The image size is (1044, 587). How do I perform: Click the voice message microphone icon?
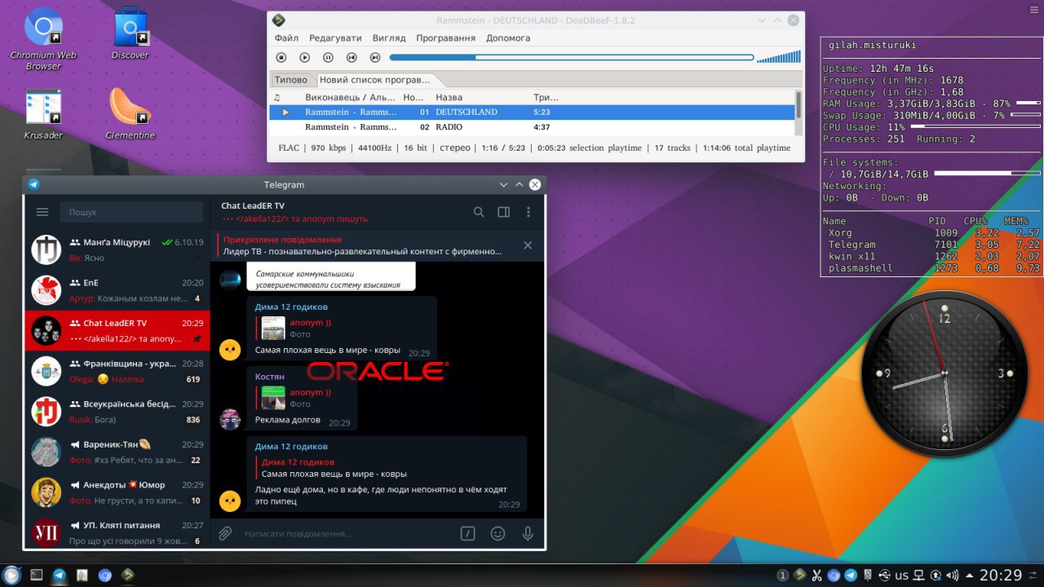[528, 534]
